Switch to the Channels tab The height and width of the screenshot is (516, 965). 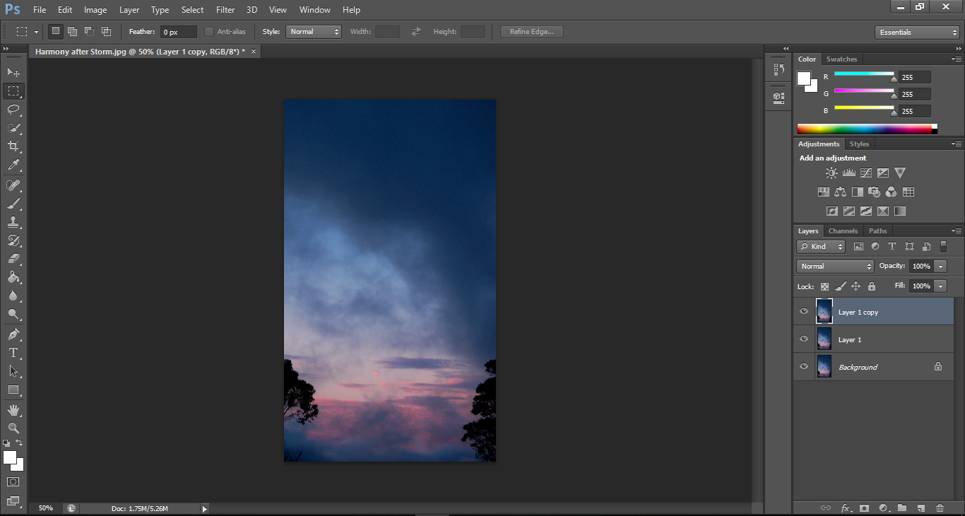[843, 231]
